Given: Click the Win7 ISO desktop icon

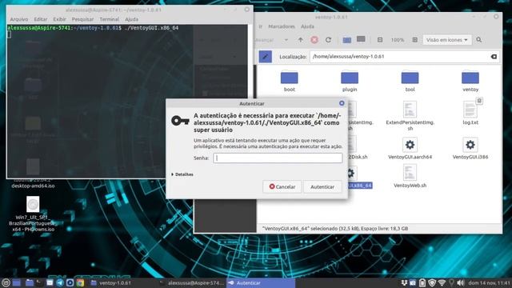Looking at the screenshot, I should [33, 214].
